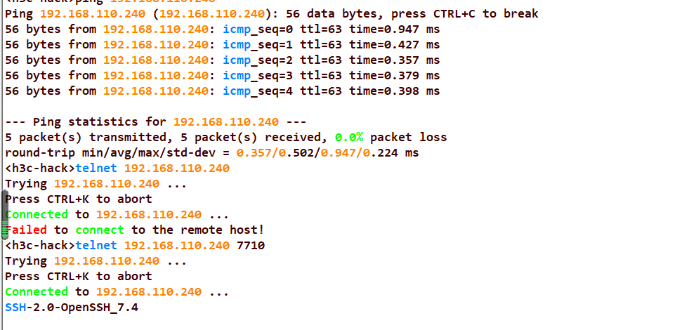Viewport: 689px width, 330px height.
Task: Click the green 'connect' word in failed line
Action: point(100,230)
